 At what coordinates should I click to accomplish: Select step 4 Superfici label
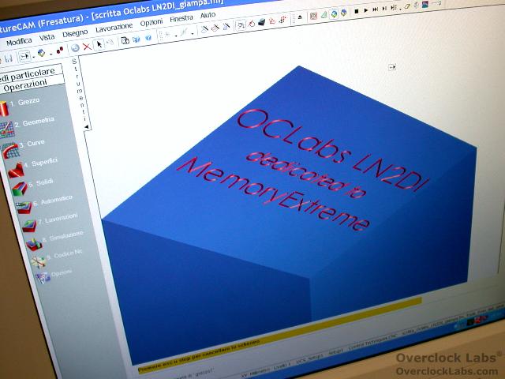point(41,162)
